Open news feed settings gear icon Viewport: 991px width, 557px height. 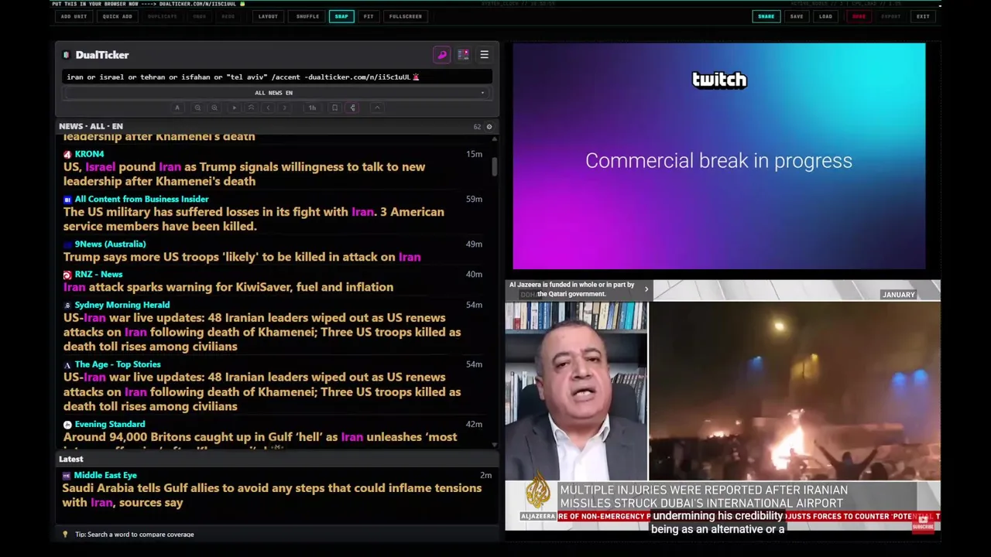tap(489, 126)
